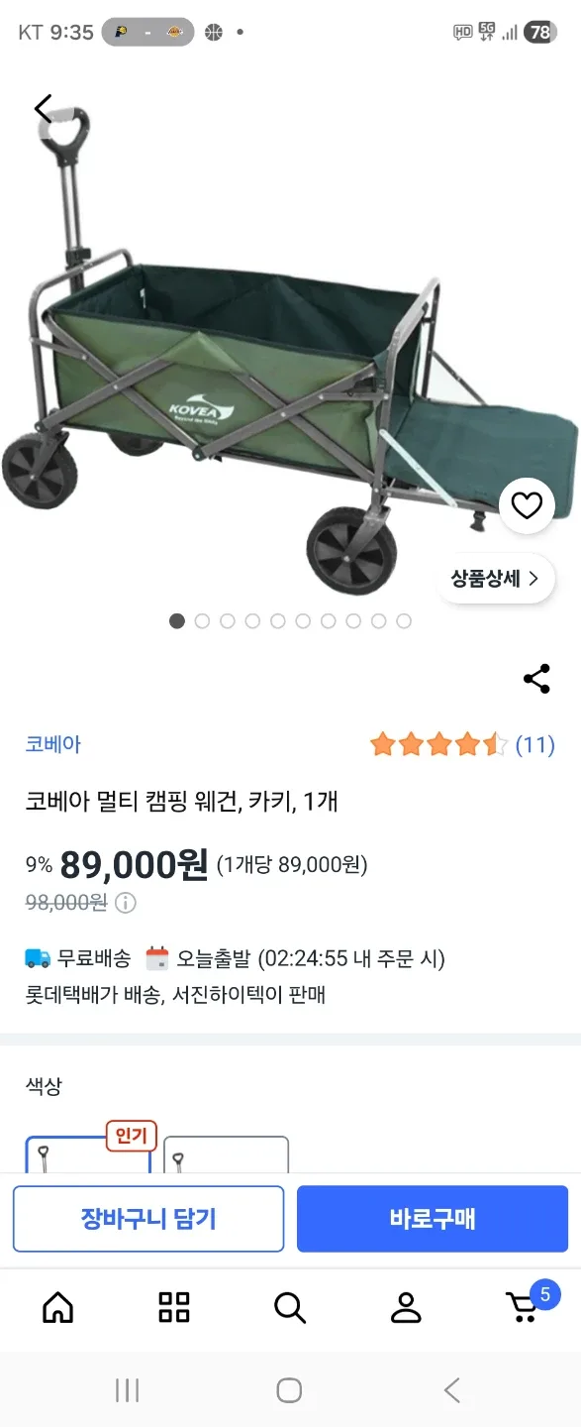
Task: Open the category menu grid icon
Action: 173,1308
